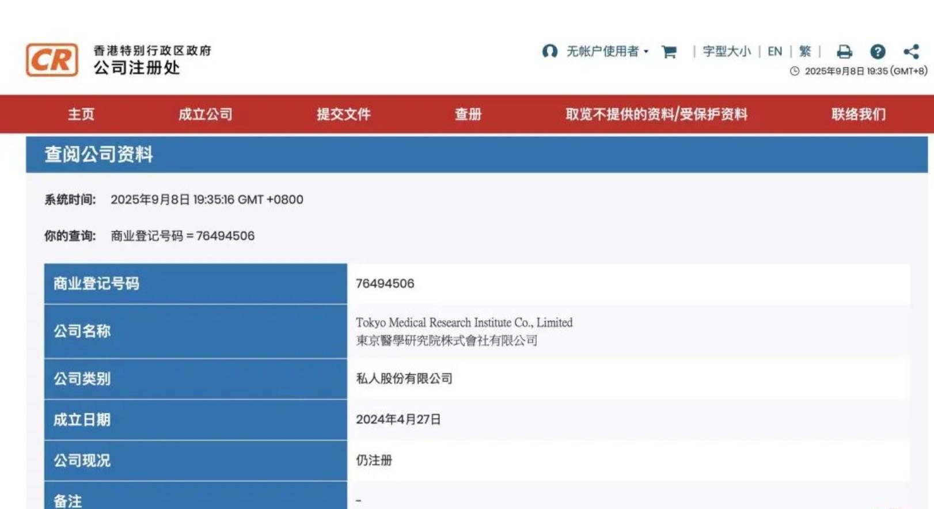Viewport: 934px width, 509px height.
Task: Click the 查阅公司资料 page heading
Action: tap(99, 154)
